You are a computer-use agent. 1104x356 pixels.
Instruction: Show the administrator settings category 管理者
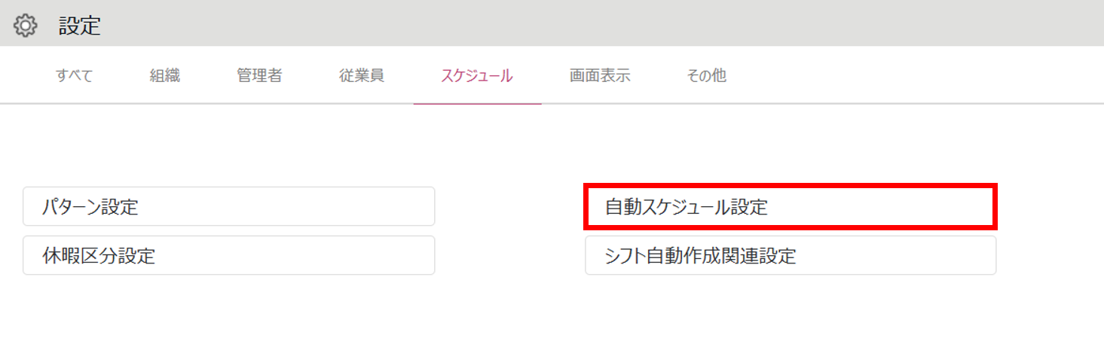259,75
